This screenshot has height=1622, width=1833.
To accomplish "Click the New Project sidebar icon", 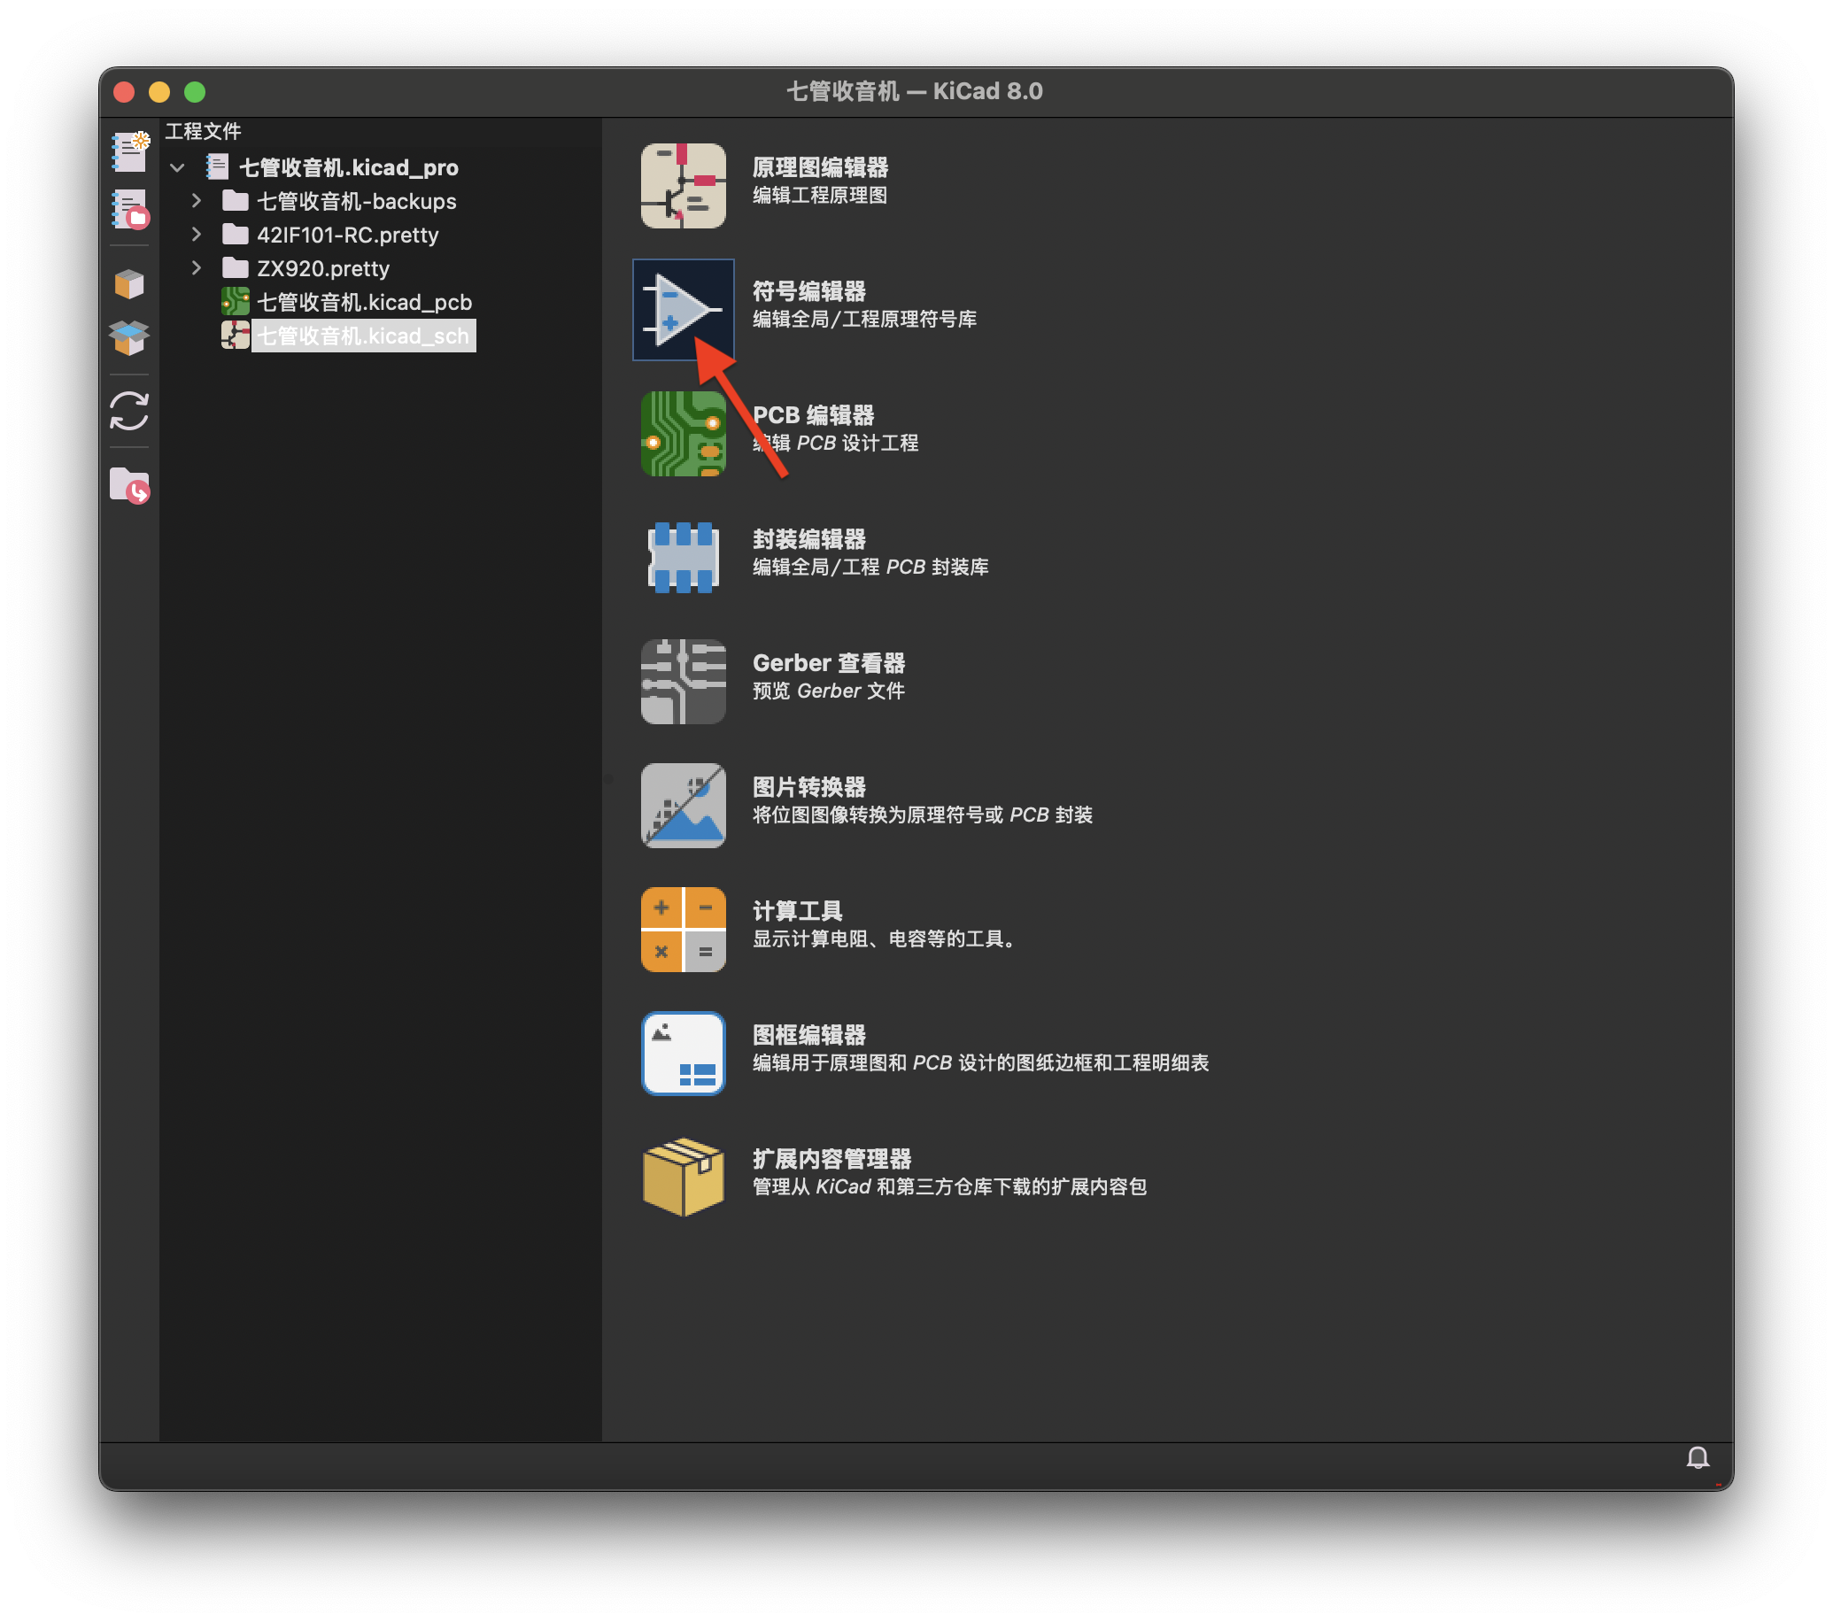I will (x=129, y=151).
